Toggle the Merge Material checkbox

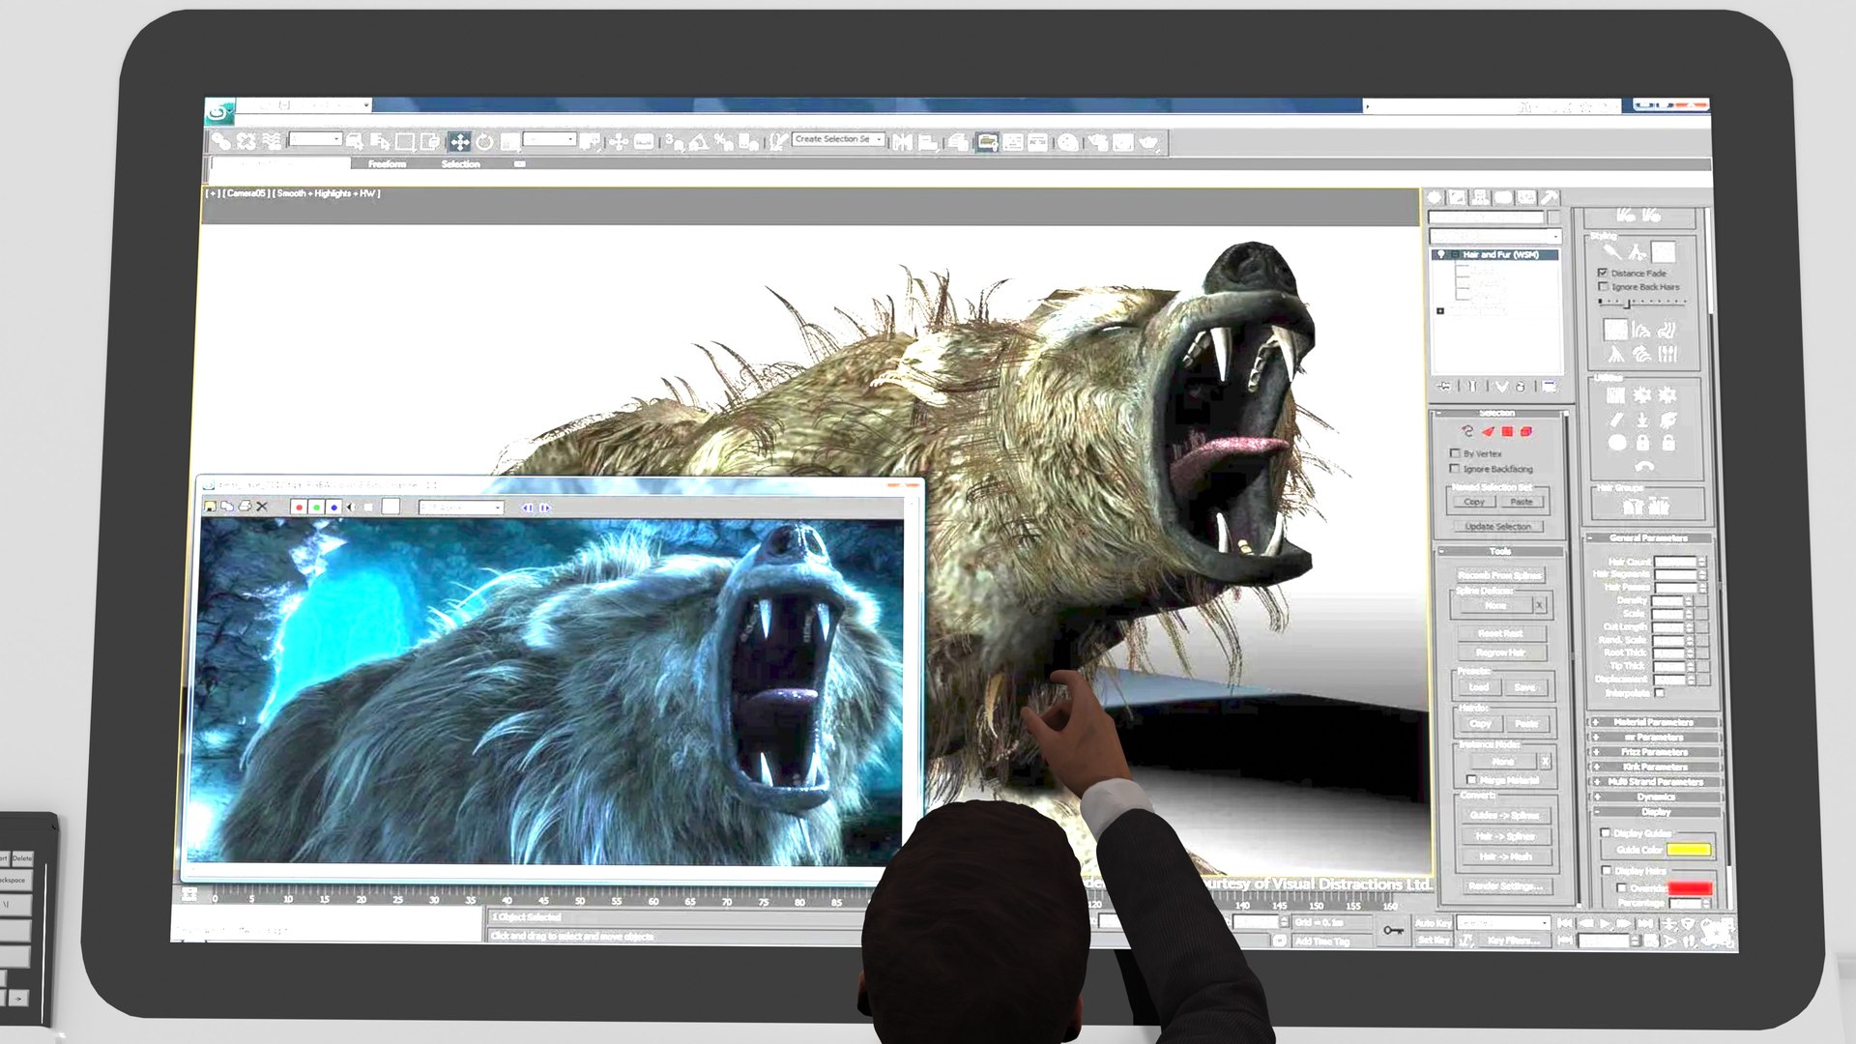pyautogui.click(x=1472, y=780)
